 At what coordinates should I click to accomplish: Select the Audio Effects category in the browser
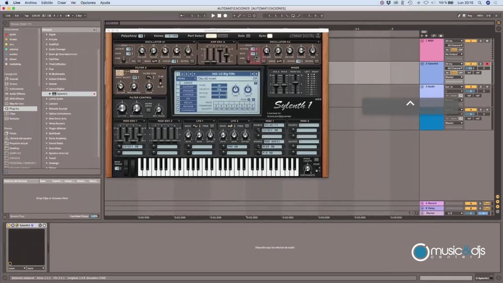[x=17, y=94]
